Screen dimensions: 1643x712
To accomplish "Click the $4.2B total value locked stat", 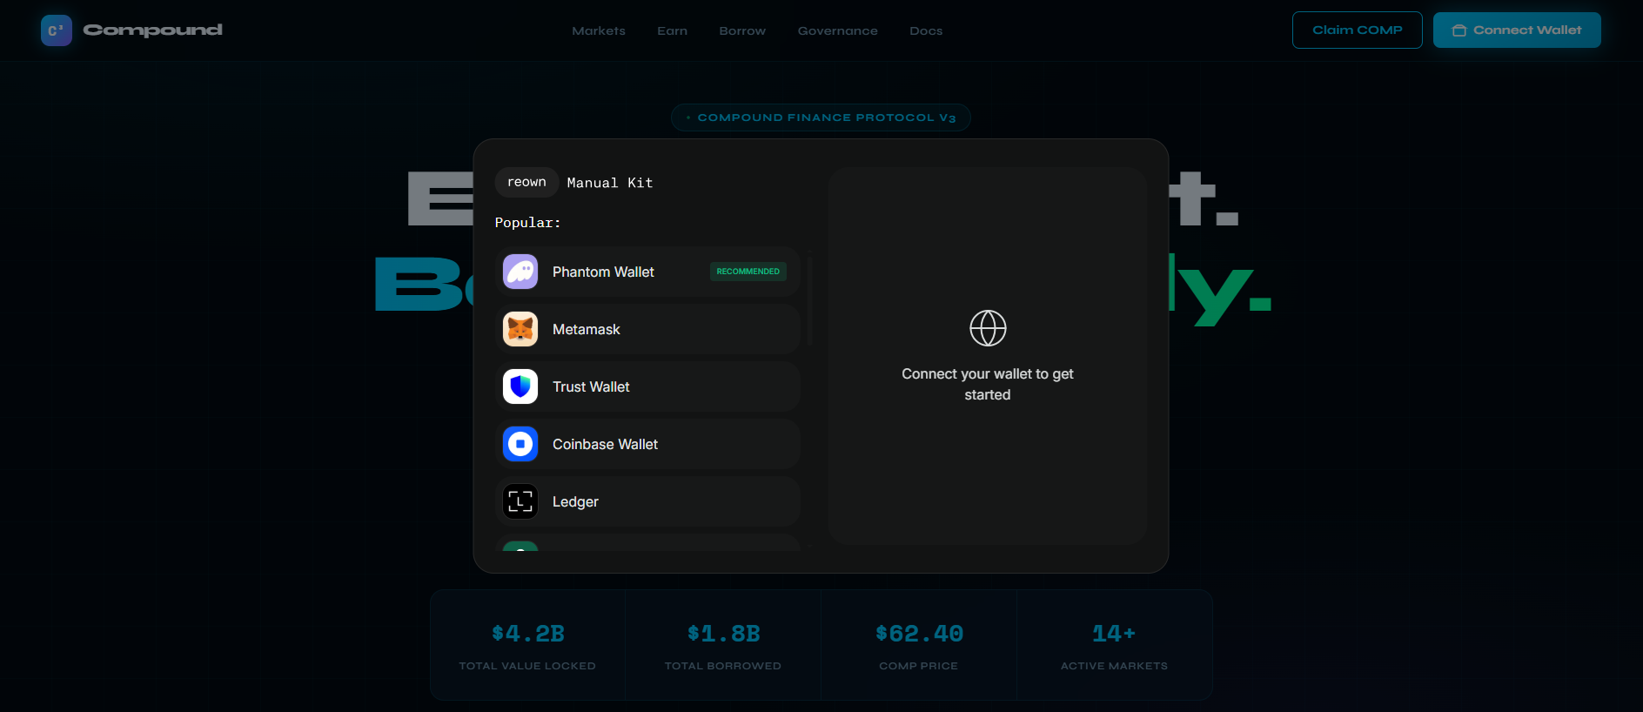I will point(527,645).
